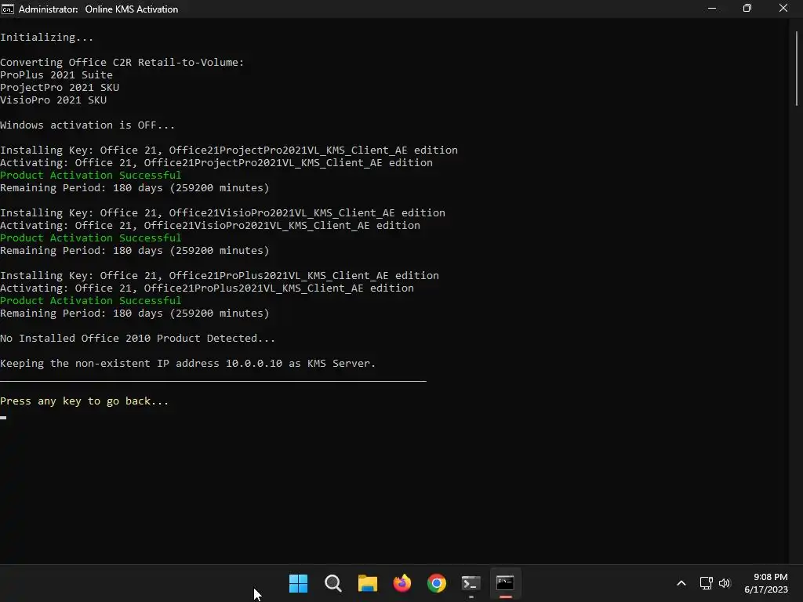Screen dimensions: 803x602
Task: Close the Online KMS Activation window
Action: click(x=783, y=9)
